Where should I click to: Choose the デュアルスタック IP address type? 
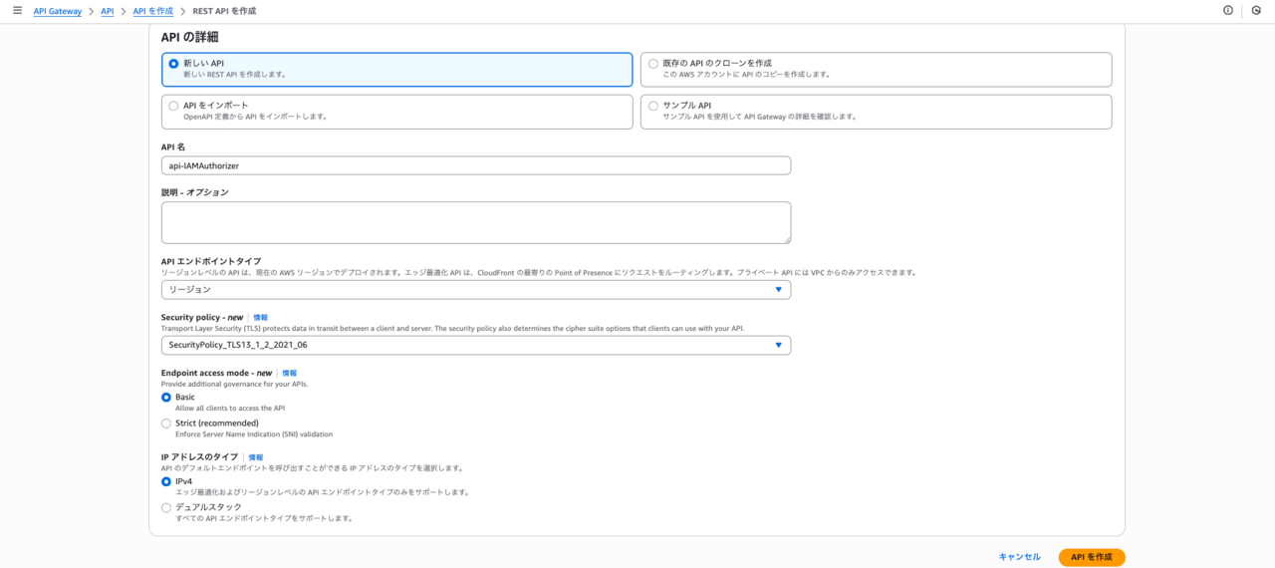pos(166,507)
